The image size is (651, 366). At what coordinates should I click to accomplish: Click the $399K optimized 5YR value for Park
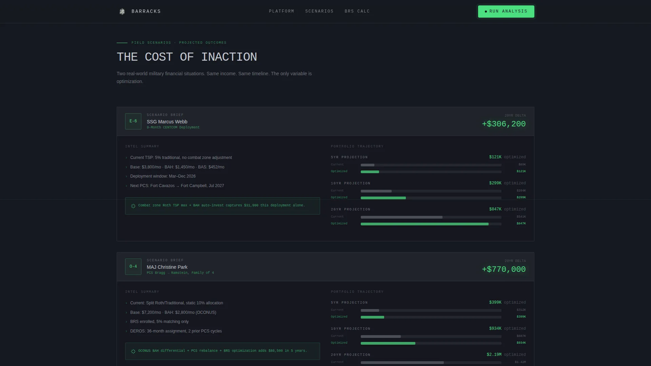495,302
